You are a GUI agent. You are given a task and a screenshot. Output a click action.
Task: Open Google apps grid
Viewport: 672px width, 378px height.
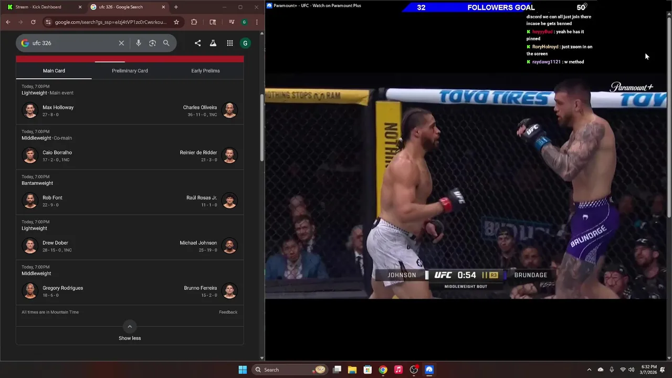click(230, 43)
